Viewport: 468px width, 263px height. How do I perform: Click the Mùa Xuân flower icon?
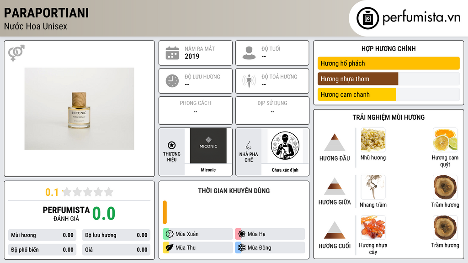[x=170, y=234]
